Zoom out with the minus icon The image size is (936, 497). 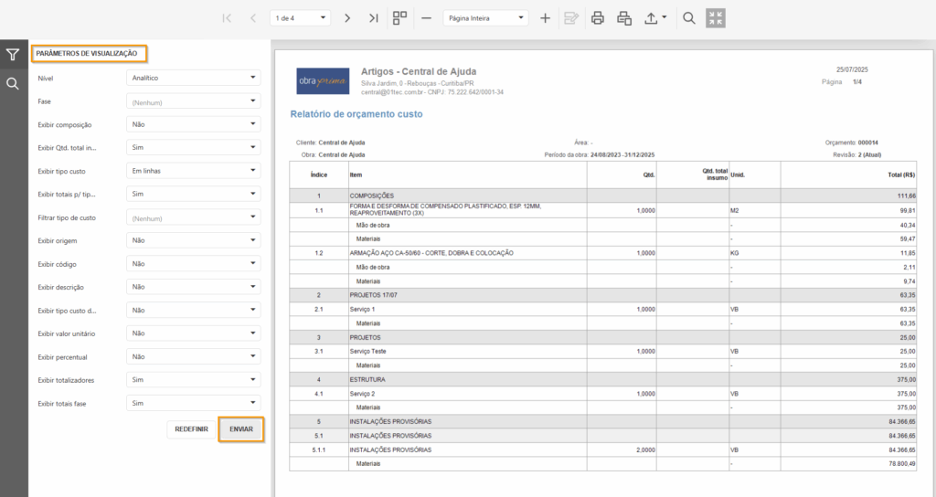(x=426, y=18)
